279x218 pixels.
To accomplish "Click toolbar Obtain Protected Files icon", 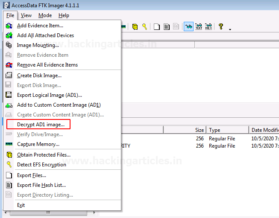I will coord(135,27).
